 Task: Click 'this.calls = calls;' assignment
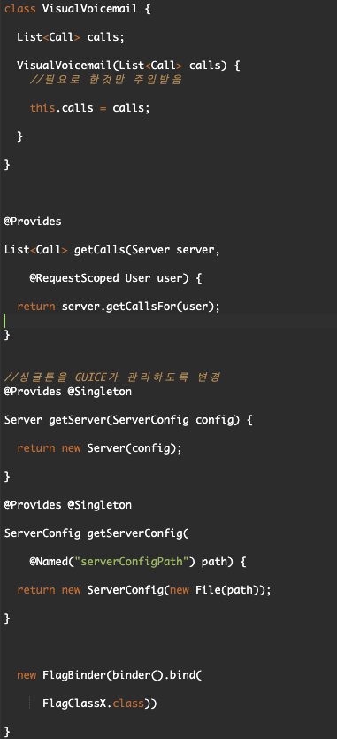coord(90,108)
